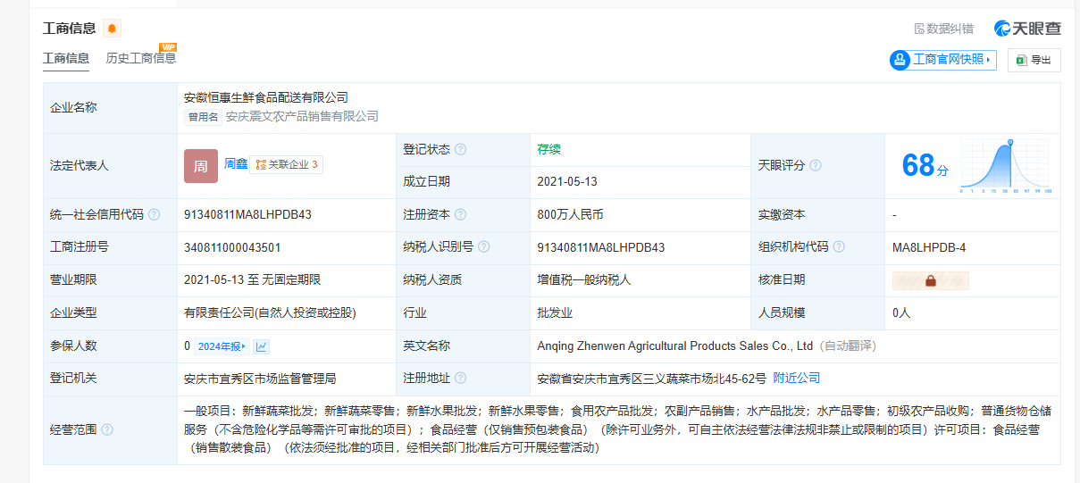Image resolution: width=1080 pixels, height=483 pixels.
Task: Select taxpayer qualification 增值税一般纳税人
Action: coord(584,280)
